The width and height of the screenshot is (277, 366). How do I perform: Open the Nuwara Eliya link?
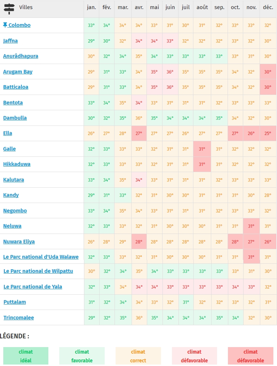click(x=19, y=242)
